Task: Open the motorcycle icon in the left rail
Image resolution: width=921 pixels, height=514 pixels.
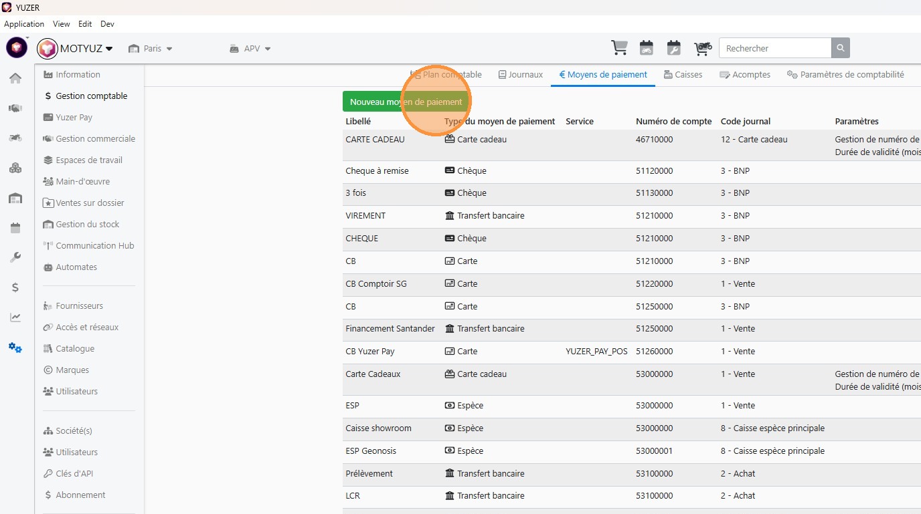Action: (15, 138)
